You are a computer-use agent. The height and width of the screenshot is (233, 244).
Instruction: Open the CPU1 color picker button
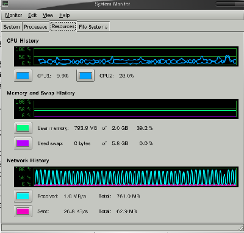pyautogui.click(x=23, y=76)
